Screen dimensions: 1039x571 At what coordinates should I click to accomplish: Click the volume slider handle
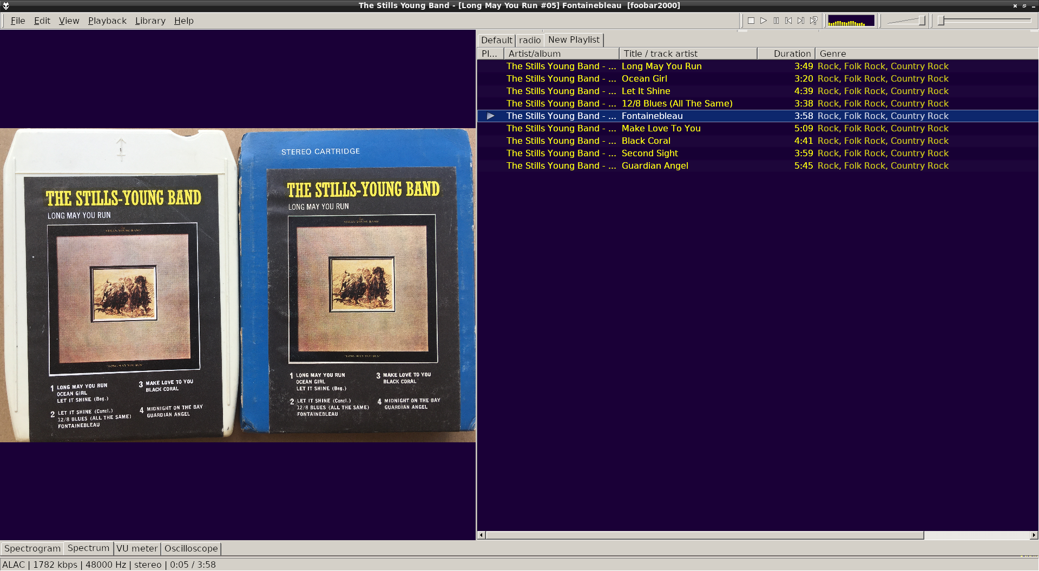(x=922, y=21)
